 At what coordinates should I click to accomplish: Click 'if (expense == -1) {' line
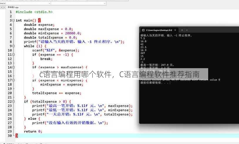click(x=53, y=55)
